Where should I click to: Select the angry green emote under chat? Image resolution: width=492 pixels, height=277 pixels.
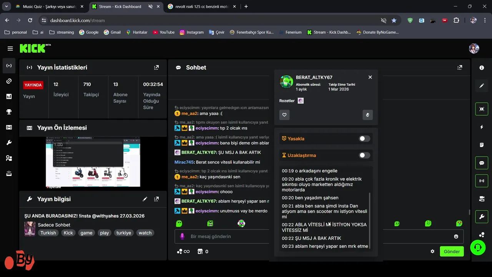click(210, 223)
